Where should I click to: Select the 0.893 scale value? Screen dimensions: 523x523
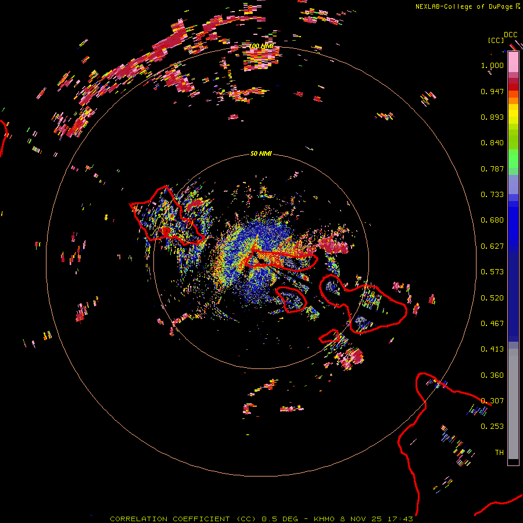coord(492,117)
